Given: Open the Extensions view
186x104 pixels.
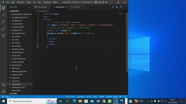Looking at the screenshot, I should point(3,36).
